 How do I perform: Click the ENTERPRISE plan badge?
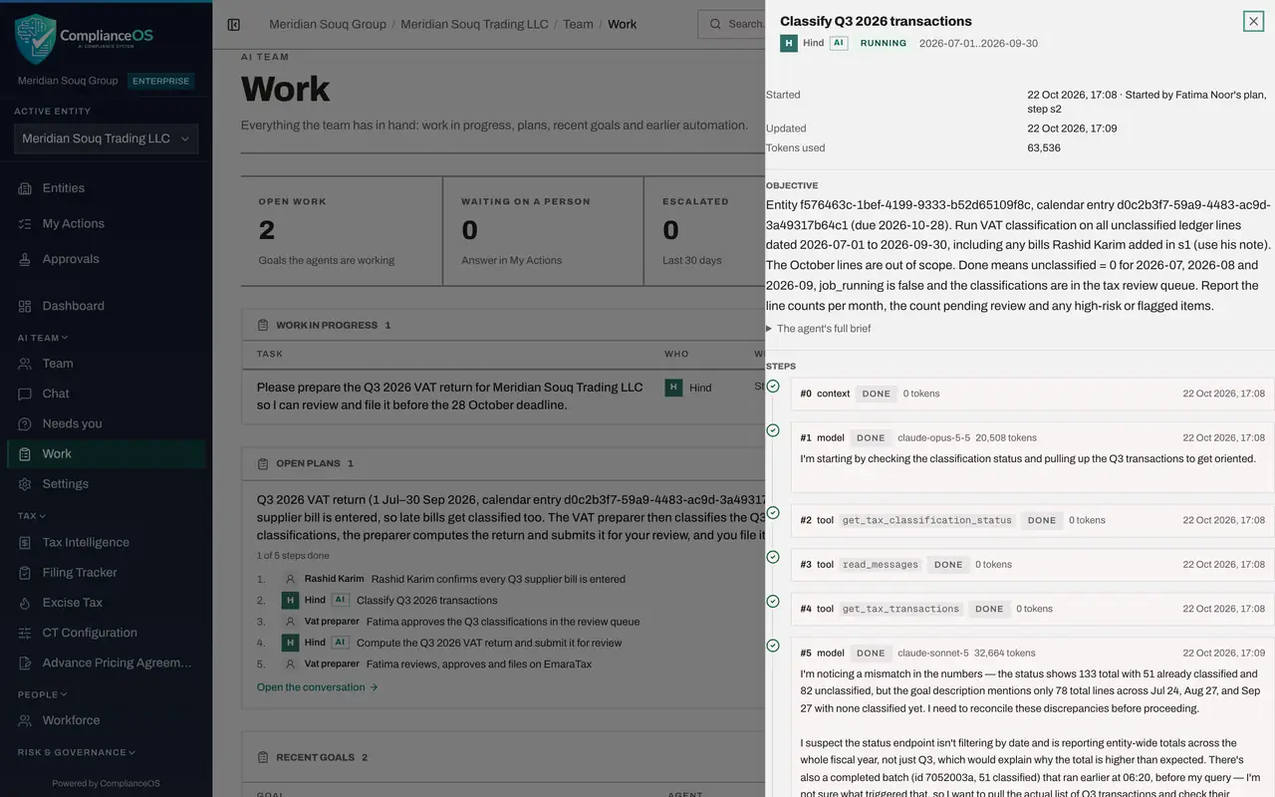pos(161,81)
